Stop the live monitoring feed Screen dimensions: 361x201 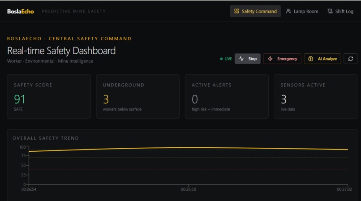pos(248,59)
